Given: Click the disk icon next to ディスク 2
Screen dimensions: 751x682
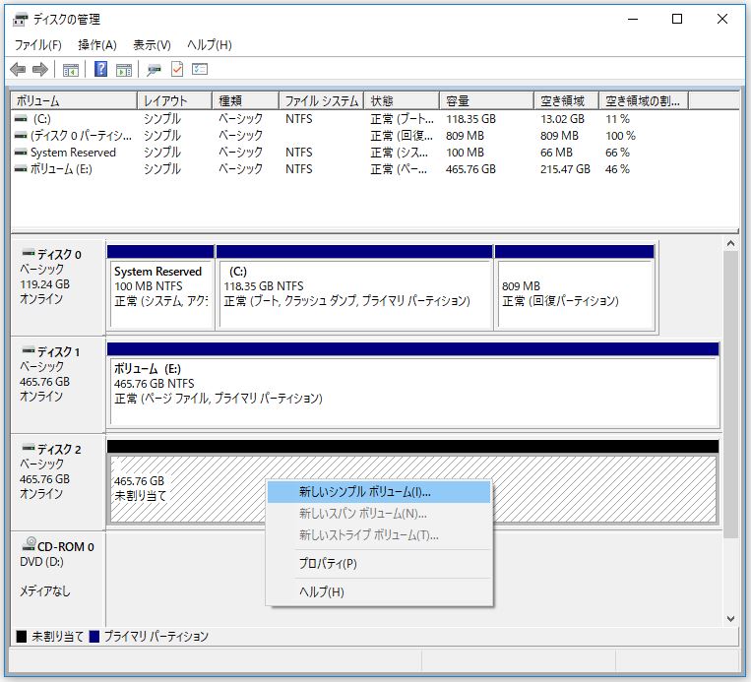Looking at the screenshot, I should (29, 448).
